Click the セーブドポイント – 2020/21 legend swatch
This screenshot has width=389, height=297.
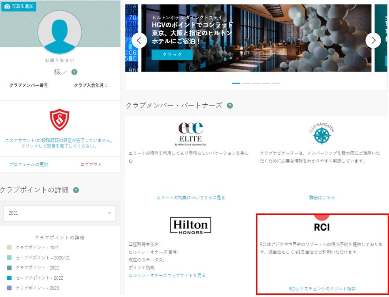coord(9,258)
